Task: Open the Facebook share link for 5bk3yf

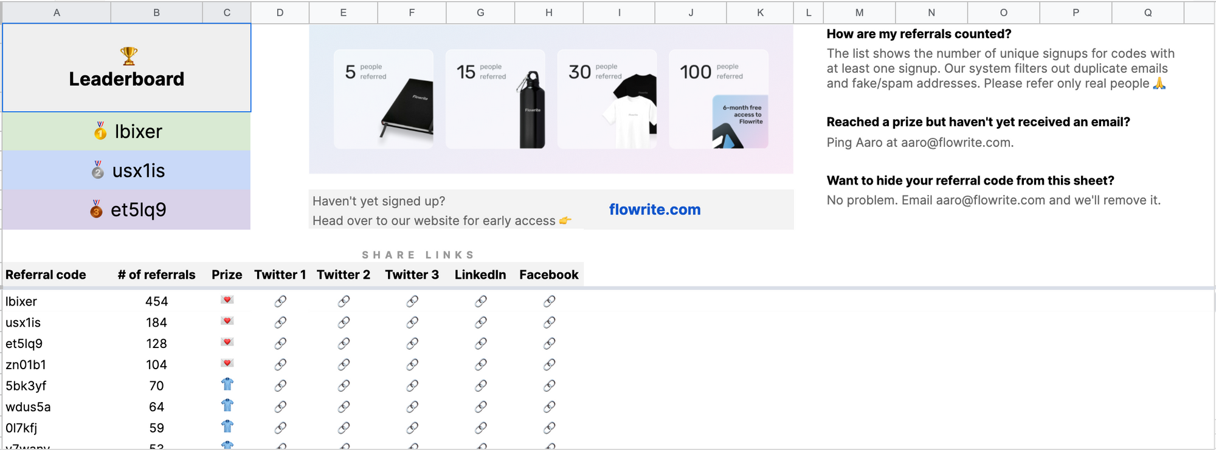Action: 549,386
